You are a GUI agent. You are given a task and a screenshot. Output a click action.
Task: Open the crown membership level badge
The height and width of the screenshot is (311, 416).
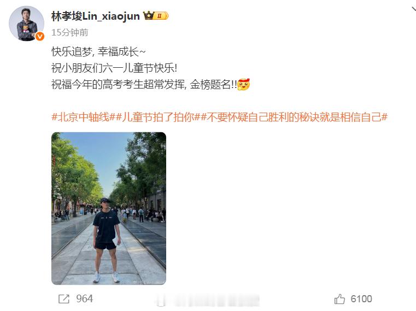(x=156, y=16)
